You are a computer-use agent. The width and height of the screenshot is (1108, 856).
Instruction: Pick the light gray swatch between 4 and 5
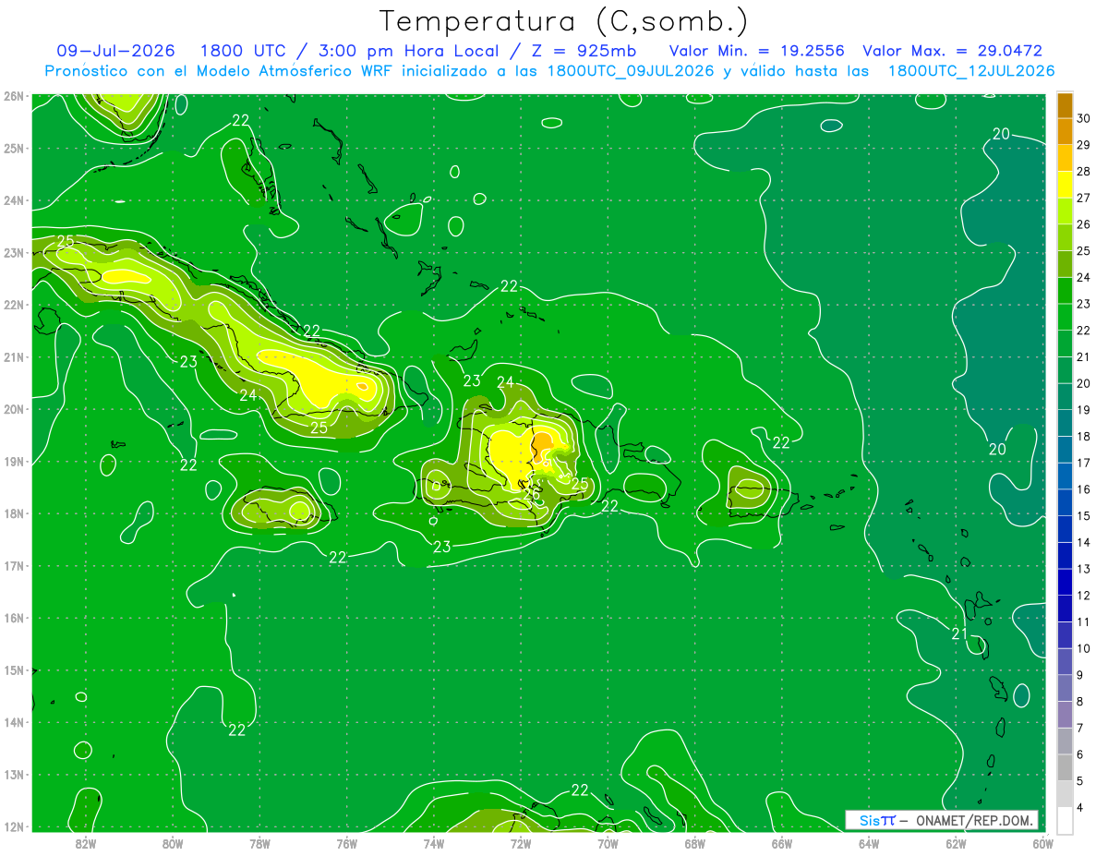tap(1065, 794)
